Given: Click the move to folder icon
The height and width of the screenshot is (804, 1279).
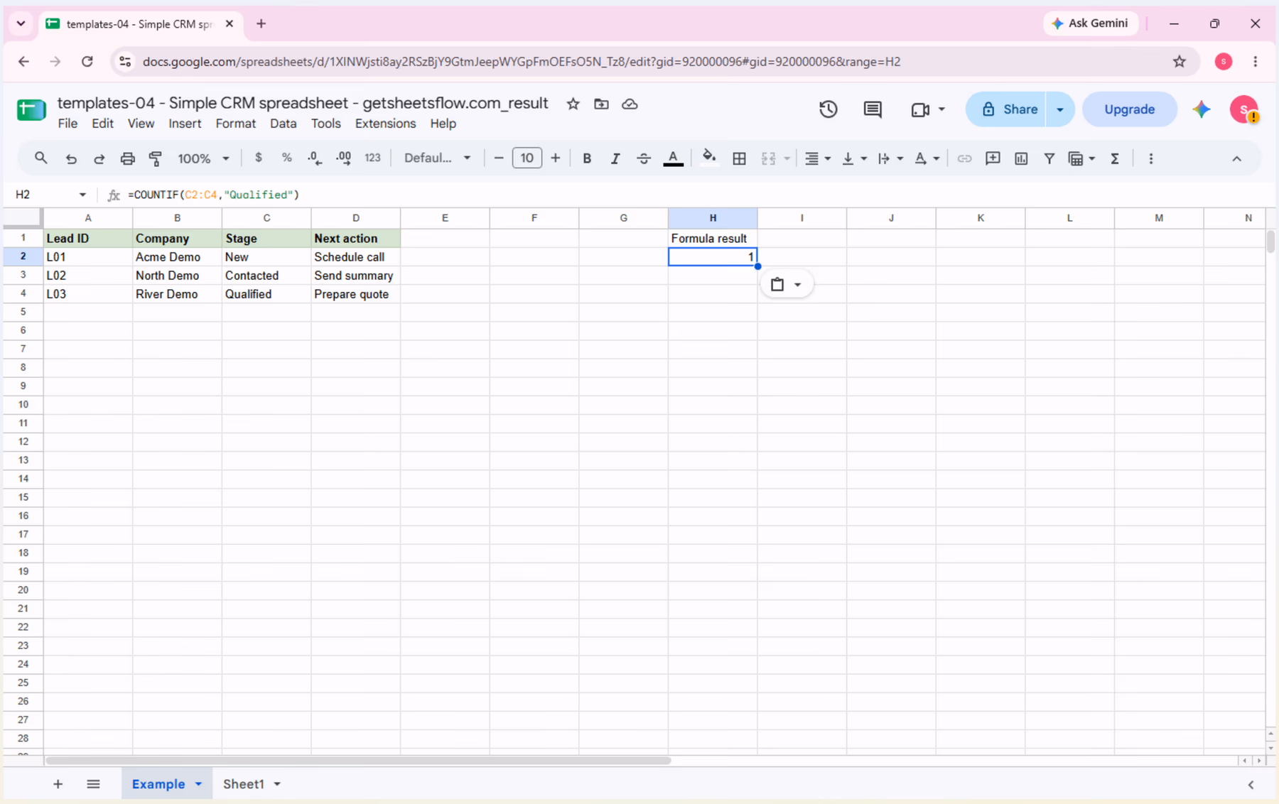Looking at the screenshot, I should coord(601,104).
